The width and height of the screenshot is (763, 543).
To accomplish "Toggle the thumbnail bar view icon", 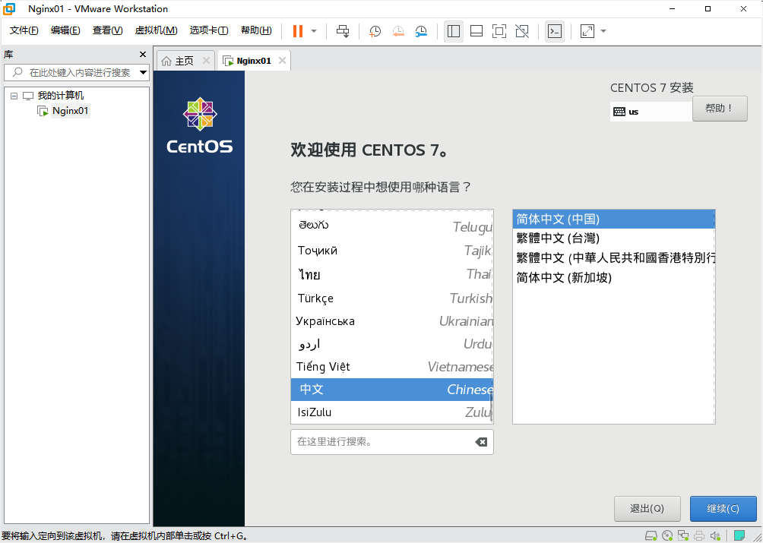I will tap(476, 32).
